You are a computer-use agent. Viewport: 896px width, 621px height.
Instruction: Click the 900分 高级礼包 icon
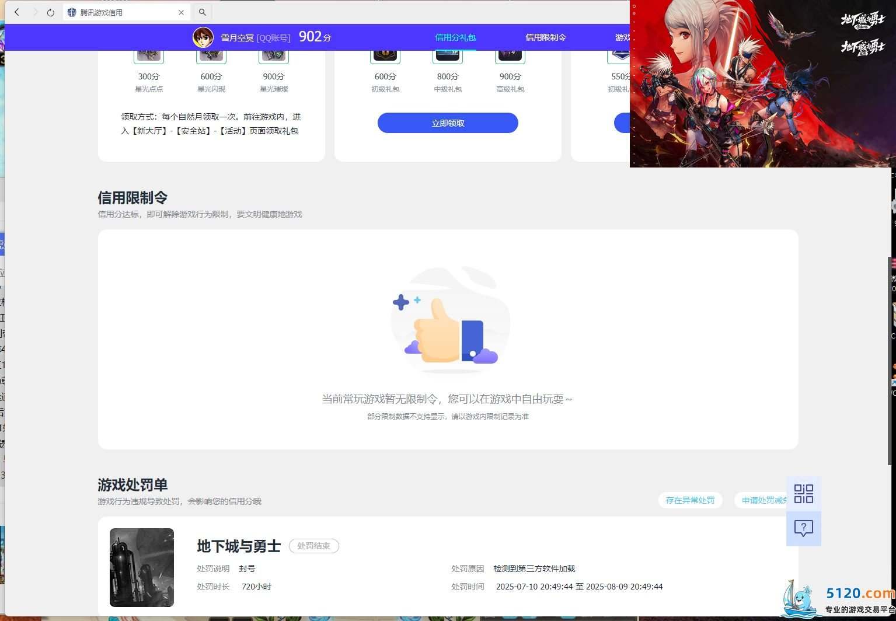pos(510,56)
